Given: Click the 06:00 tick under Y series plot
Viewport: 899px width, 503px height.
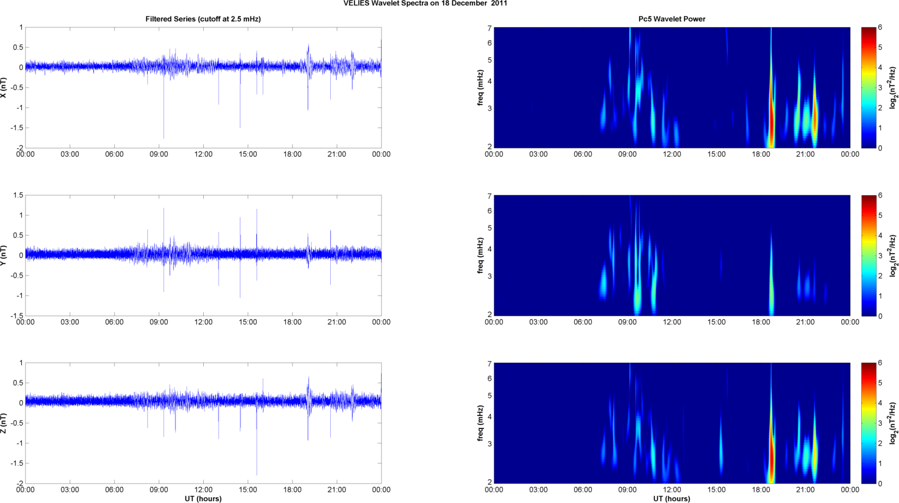Looking at the screenshot, I should pyautogui.click(x=114, y=322).
